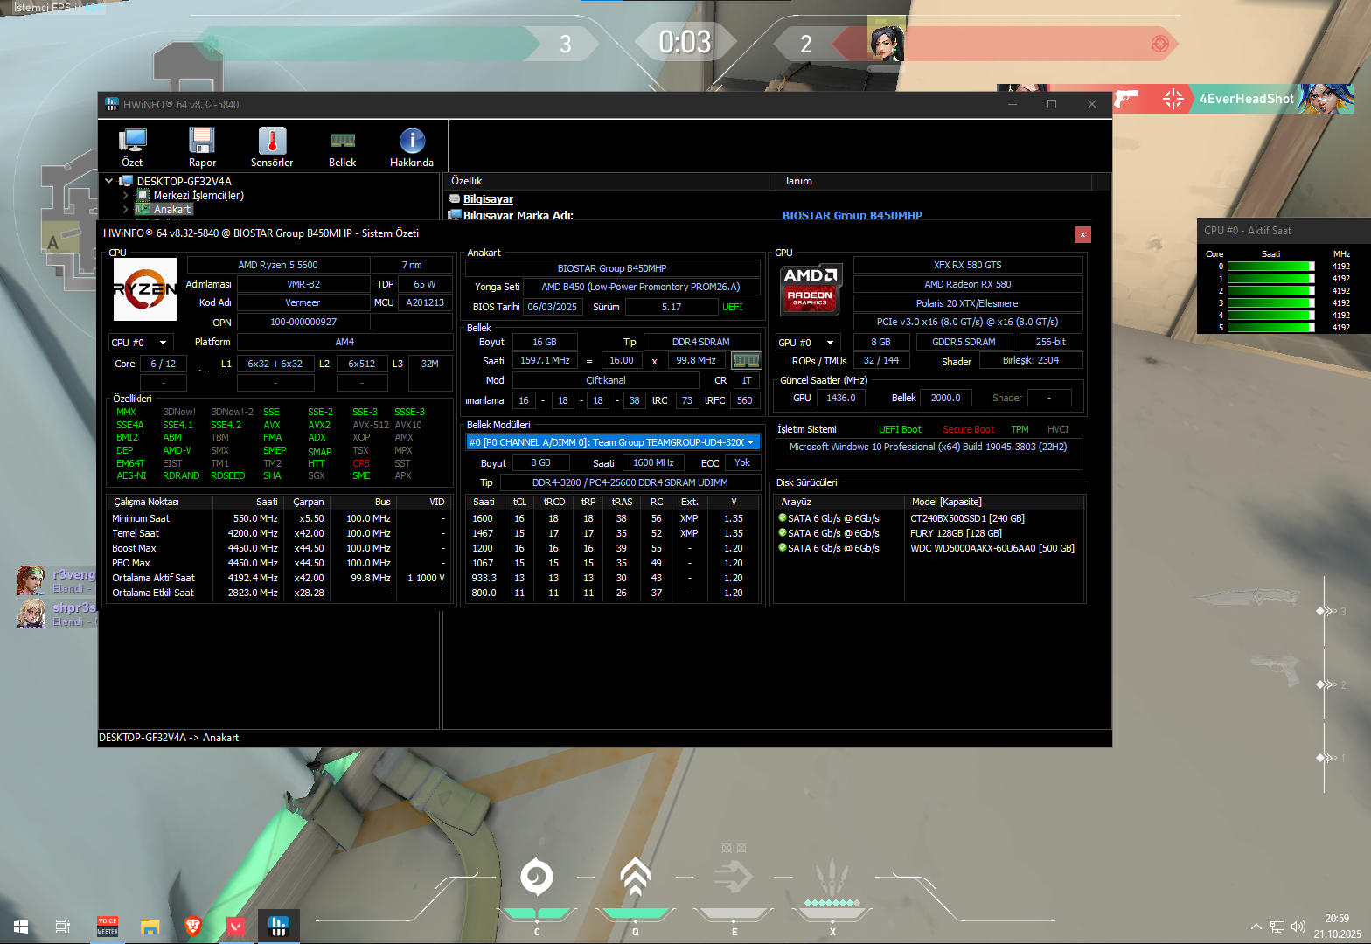Select DESKTOP-GF32V4A root tree item
Screen dimensions: 1371x944
(184, 181)
